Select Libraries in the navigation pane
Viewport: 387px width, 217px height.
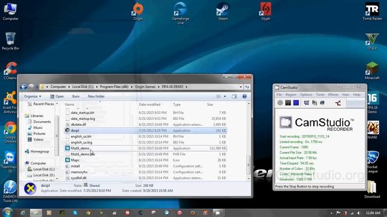pyautogui.click(x=34, y=116)
